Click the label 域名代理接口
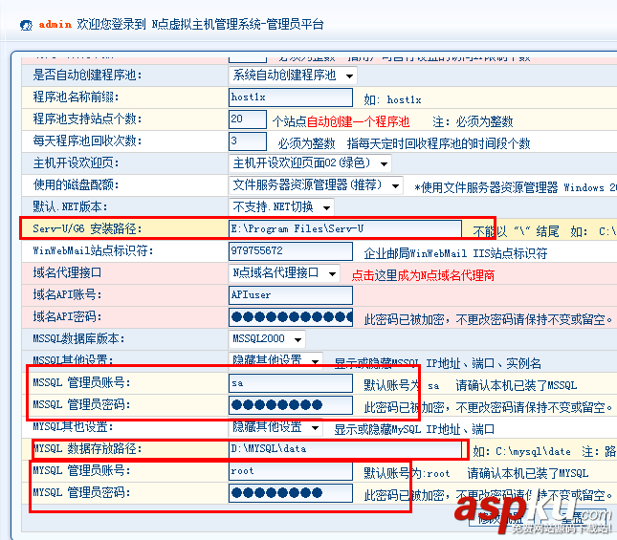The width and height of the screenshot is (617, 540). tap(67, 273)
